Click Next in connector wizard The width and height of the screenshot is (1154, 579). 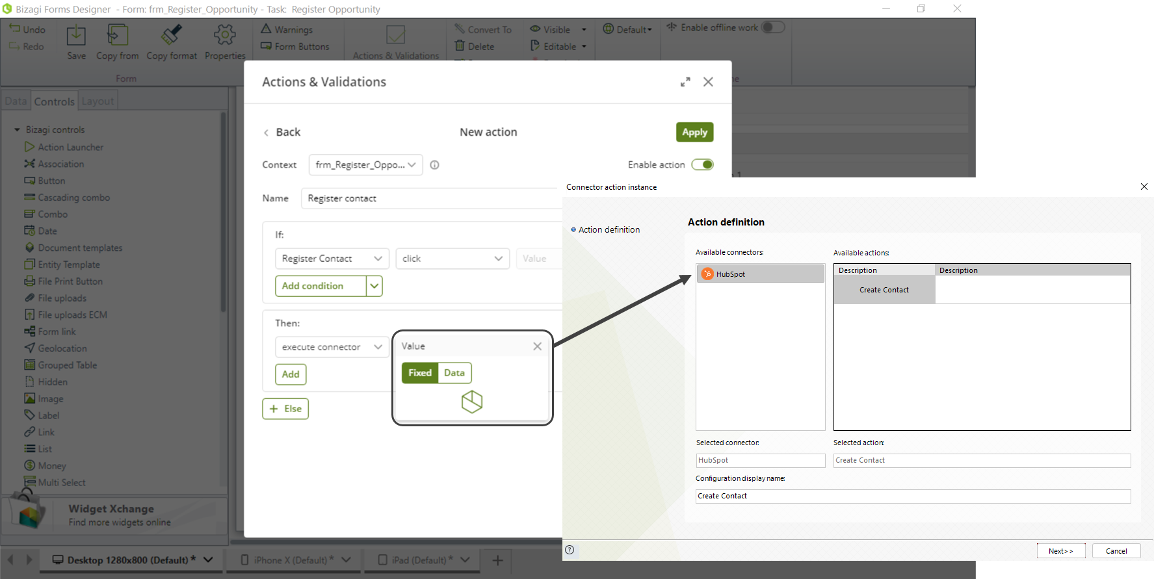coord(1060,550)
